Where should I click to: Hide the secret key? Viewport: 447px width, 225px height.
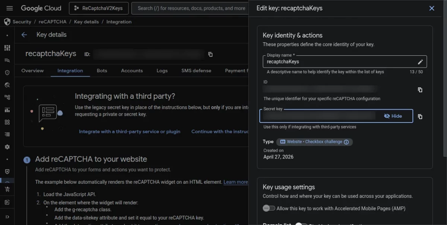[x=393, y=116]
